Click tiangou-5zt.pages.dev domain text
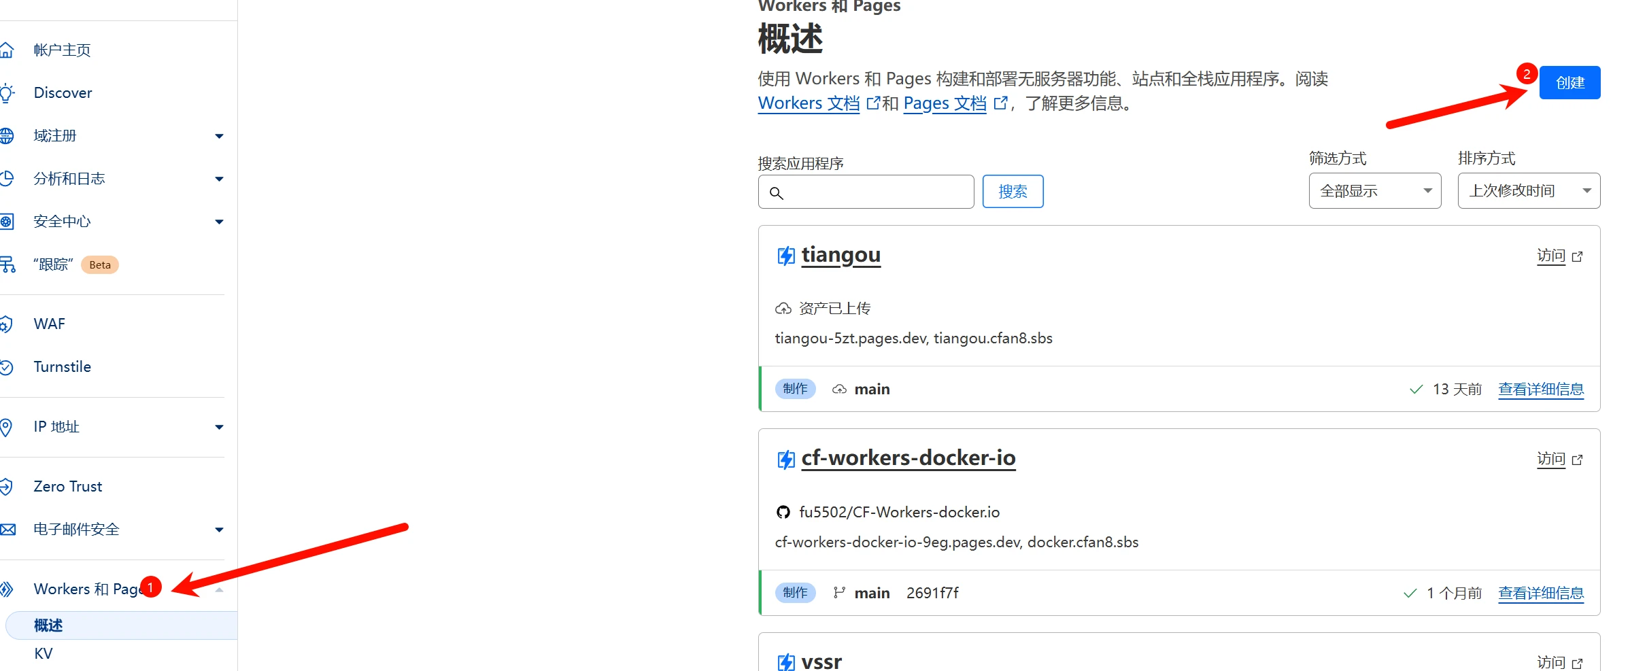This screenshot has width=1630, height=671. 851,339
